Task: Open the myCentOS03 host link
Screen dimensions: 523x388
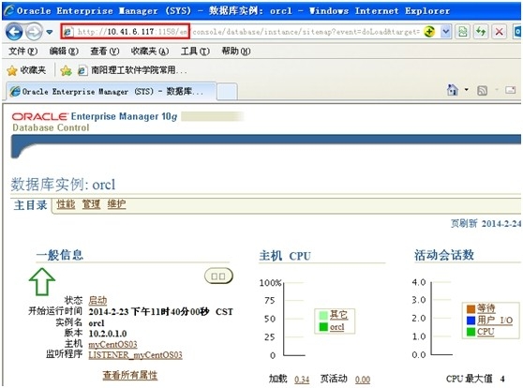Action: 112,344
